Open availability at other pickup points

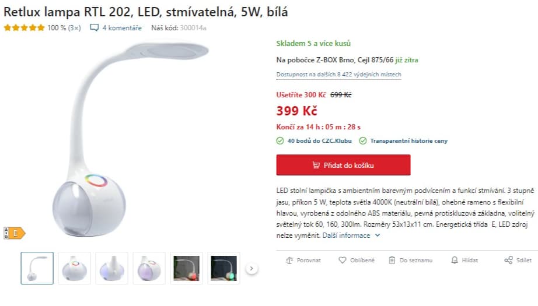point(338,75)
